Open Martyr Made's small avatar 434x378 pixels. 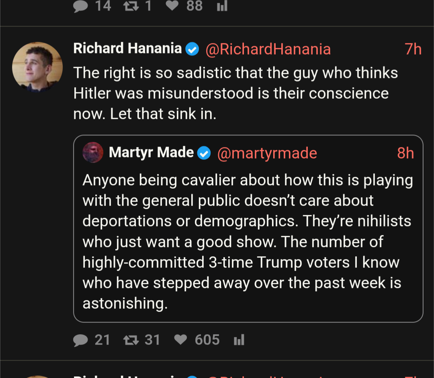(93, 153)
